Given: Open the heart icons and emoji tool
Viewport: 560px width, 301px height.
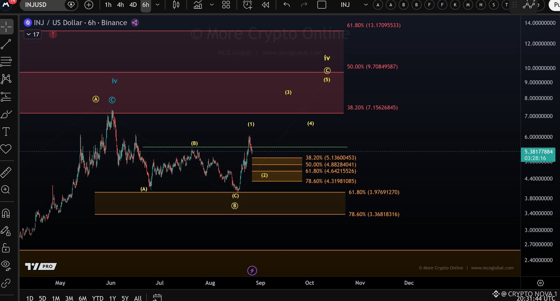Looking at the screenshot, I should 6,149.
